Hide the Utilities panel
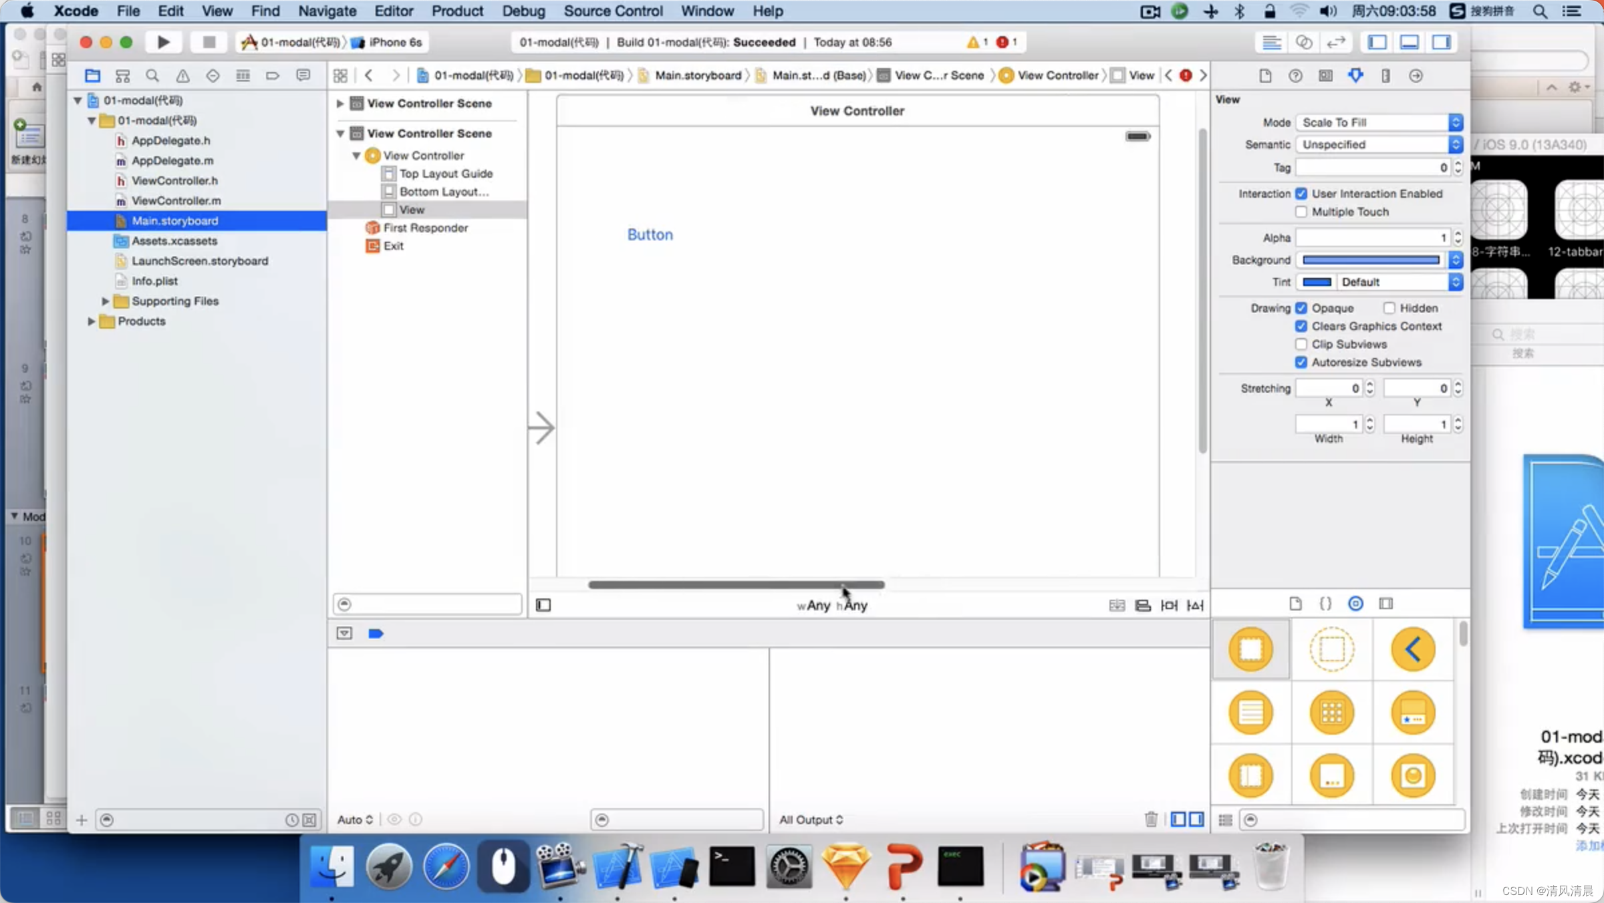 1442,42
